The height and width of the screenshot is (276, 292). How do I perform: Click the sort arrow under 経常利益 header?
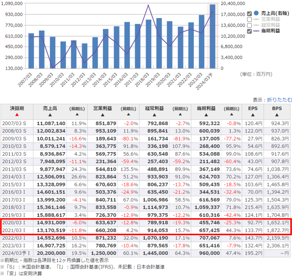[x=154, y=115]
